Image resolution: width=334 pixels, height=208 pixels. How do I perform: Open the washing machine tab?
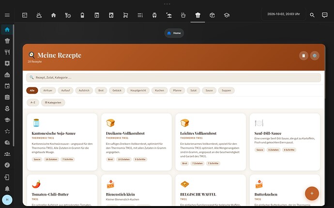tap(111, 15)
